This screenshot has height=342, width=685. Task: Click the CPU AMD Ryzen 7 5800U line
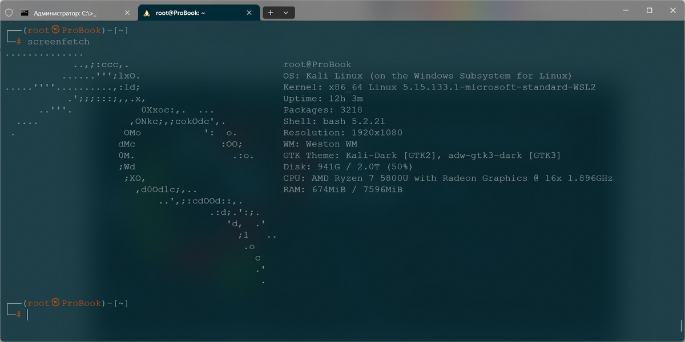[448, 178]
